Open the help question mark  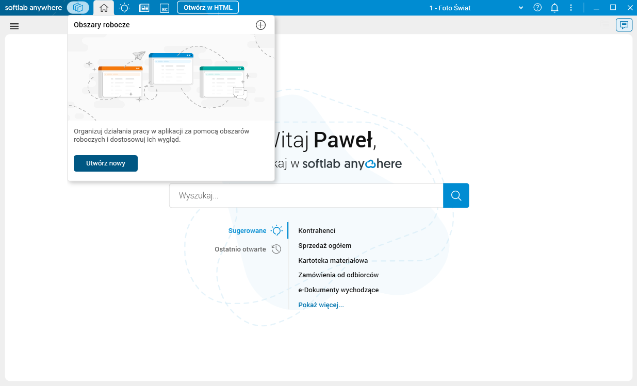pyautogui.click(x=537, y=7)
